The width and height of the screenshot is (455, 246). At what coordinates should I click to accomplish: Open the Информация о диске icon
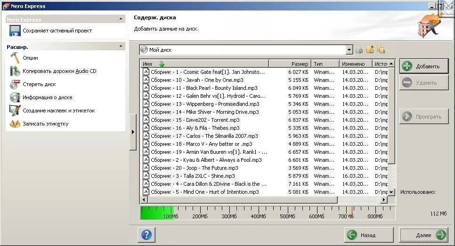click(x=15, y=97)
